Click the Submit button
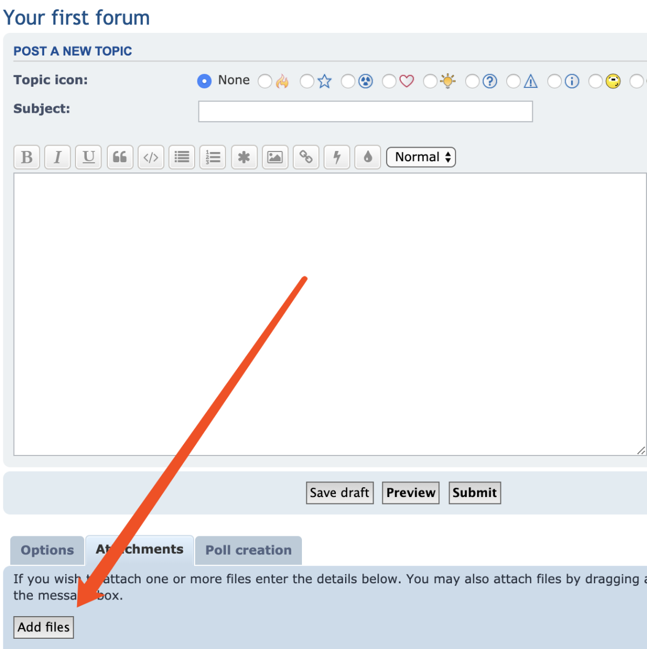Viewport: 647px width, 649px height. [x=474, y=493]
